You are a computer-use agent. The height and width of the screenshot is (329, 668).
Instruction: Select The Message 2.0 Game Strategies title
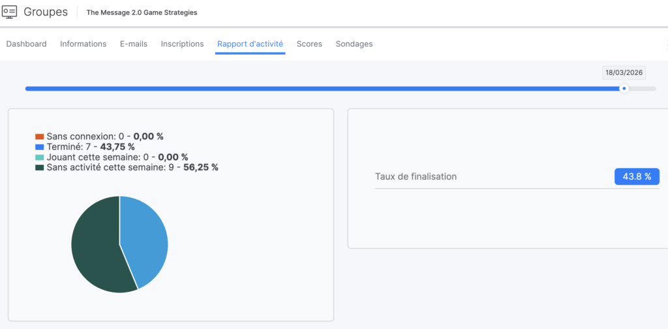point(142,12)
